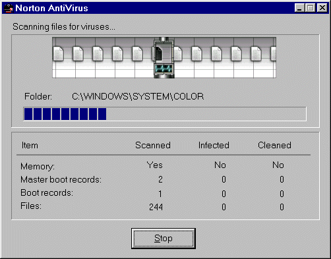Click the Scanning files for viruses text
Image resolution: width=331 pixels, height=259 pixels.
[64, 26]
